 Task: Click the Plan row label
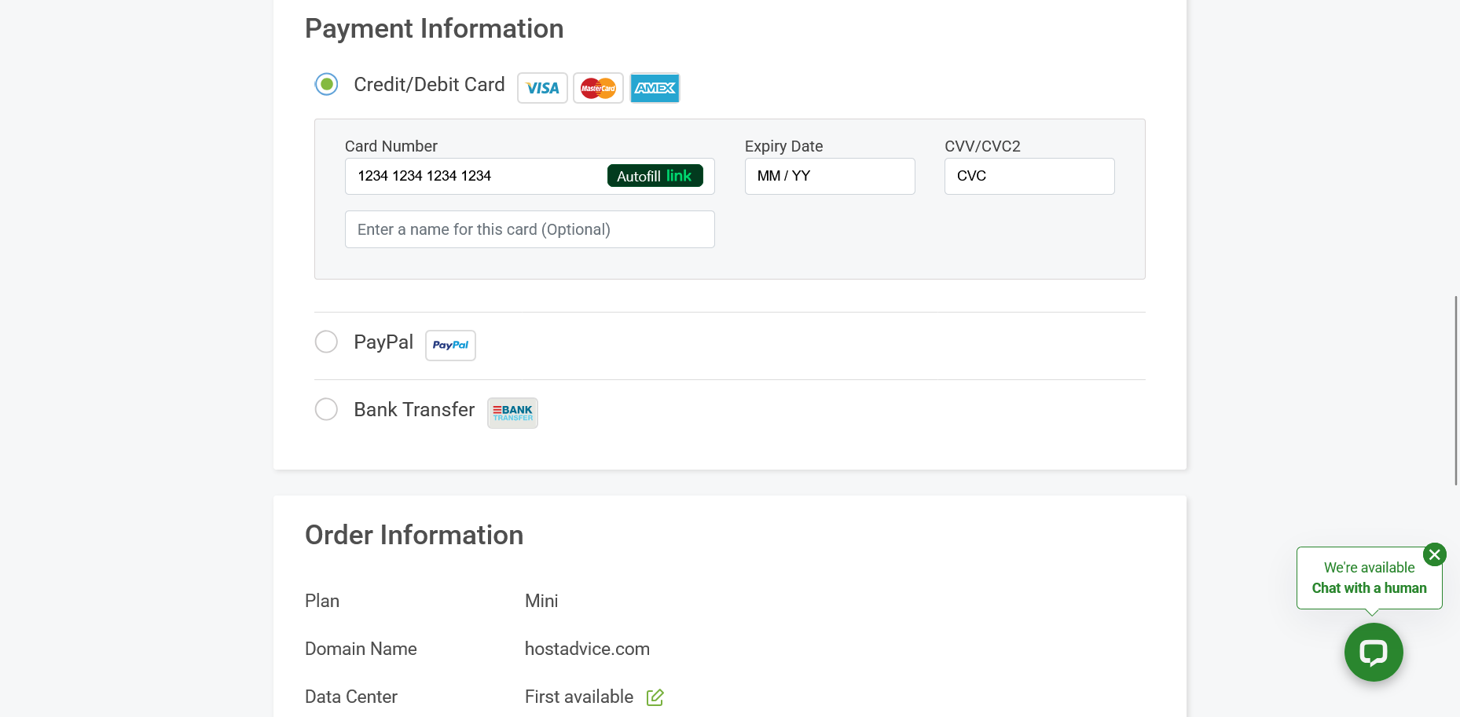tap(322, 601)
